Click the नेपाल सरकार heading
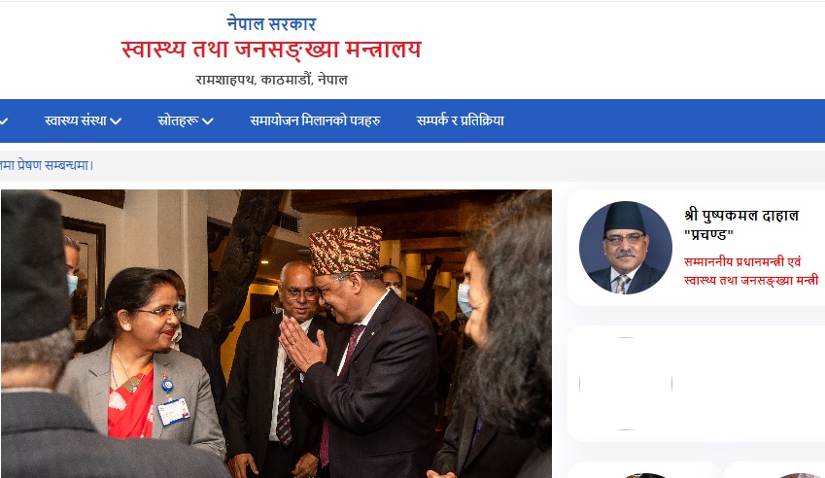The width and height of the screenshot is (825, 478). coord(271,23)
